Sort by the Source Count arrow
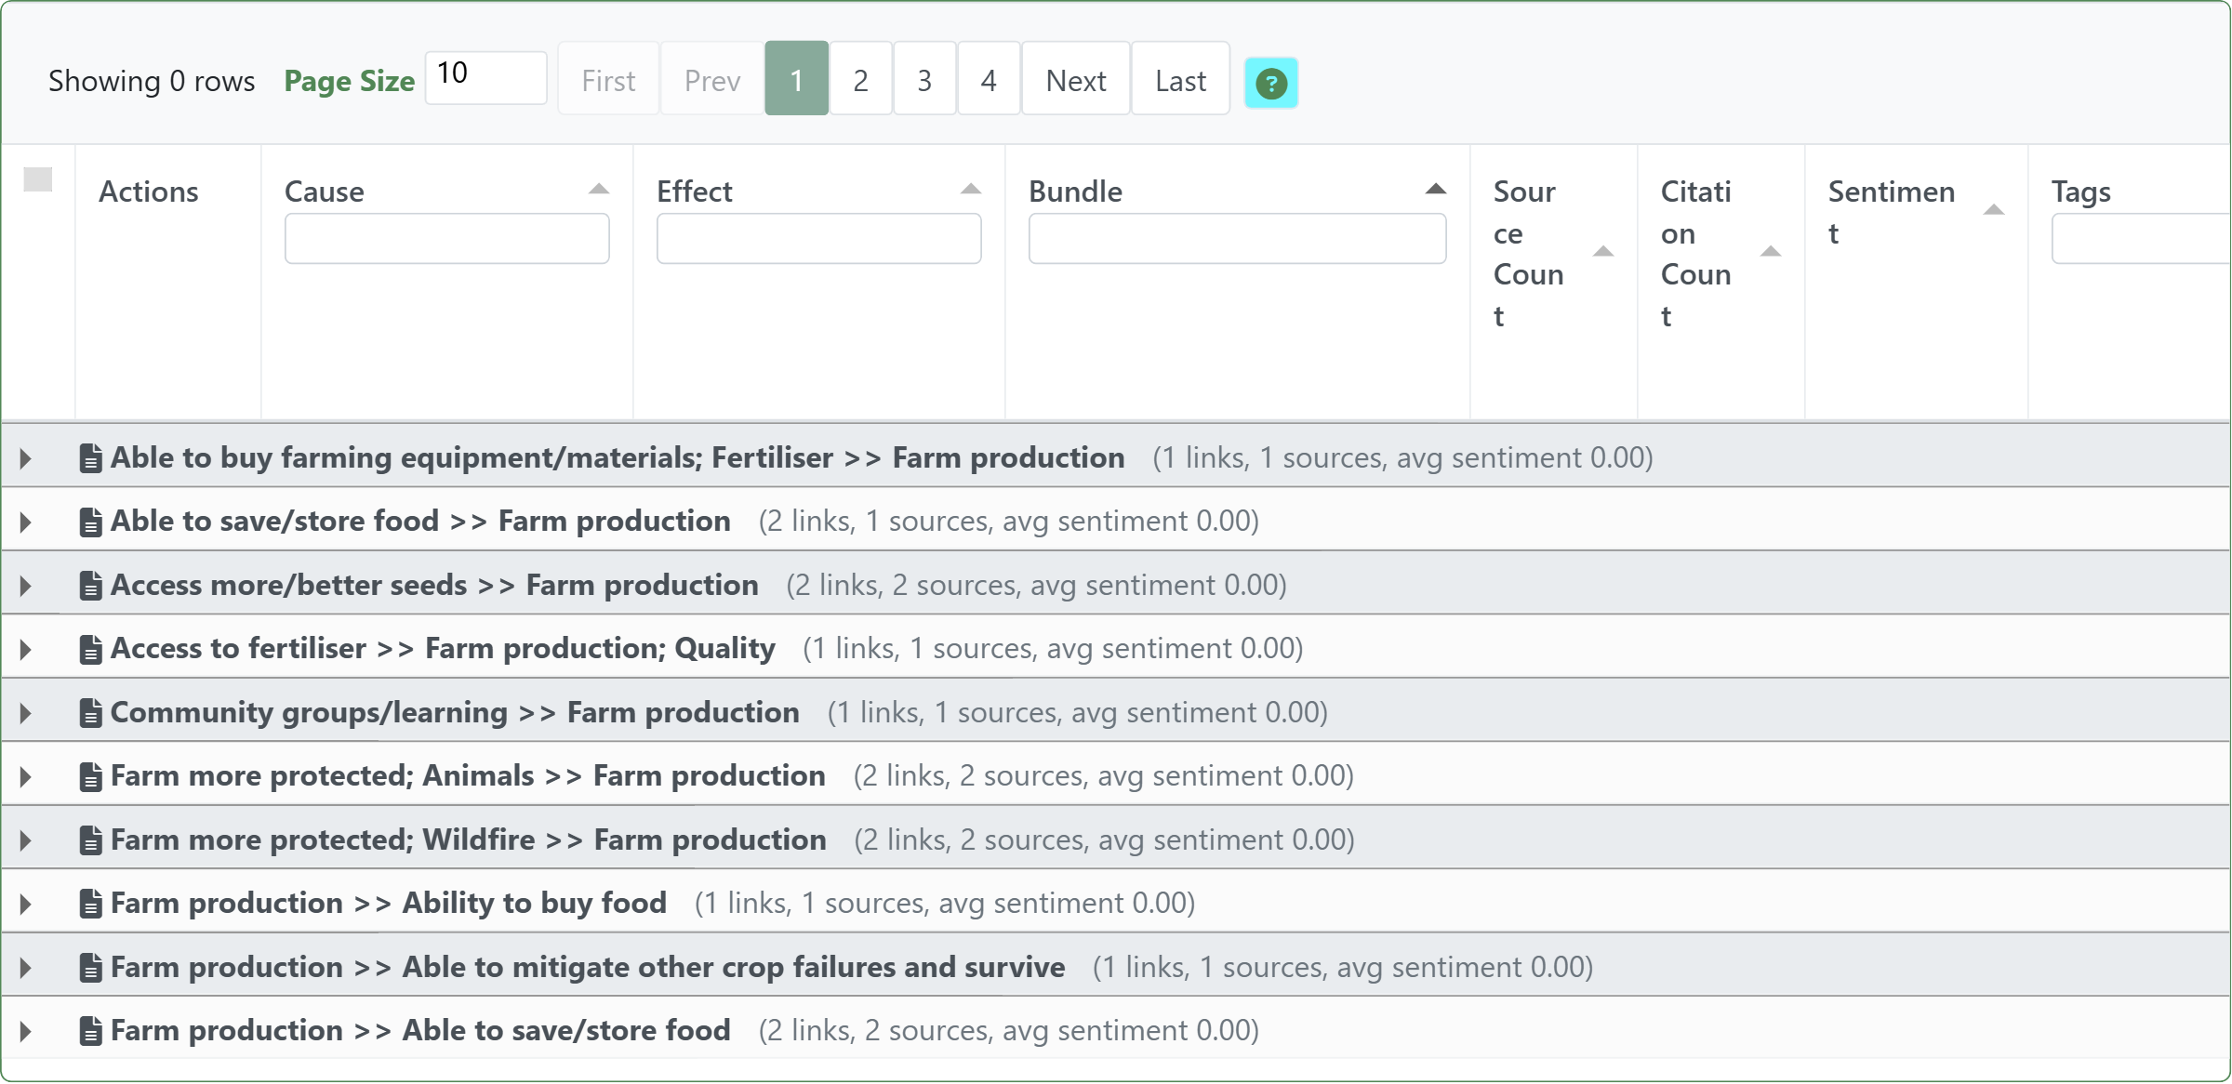The height and width of the screenshot is (1084, 2232). pos(1603,252)
